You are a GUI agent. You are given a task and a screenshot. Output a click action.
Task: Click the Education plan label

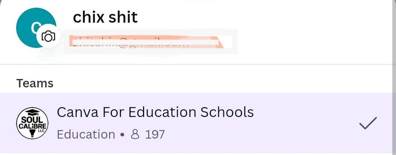click(x=86, y=135)
